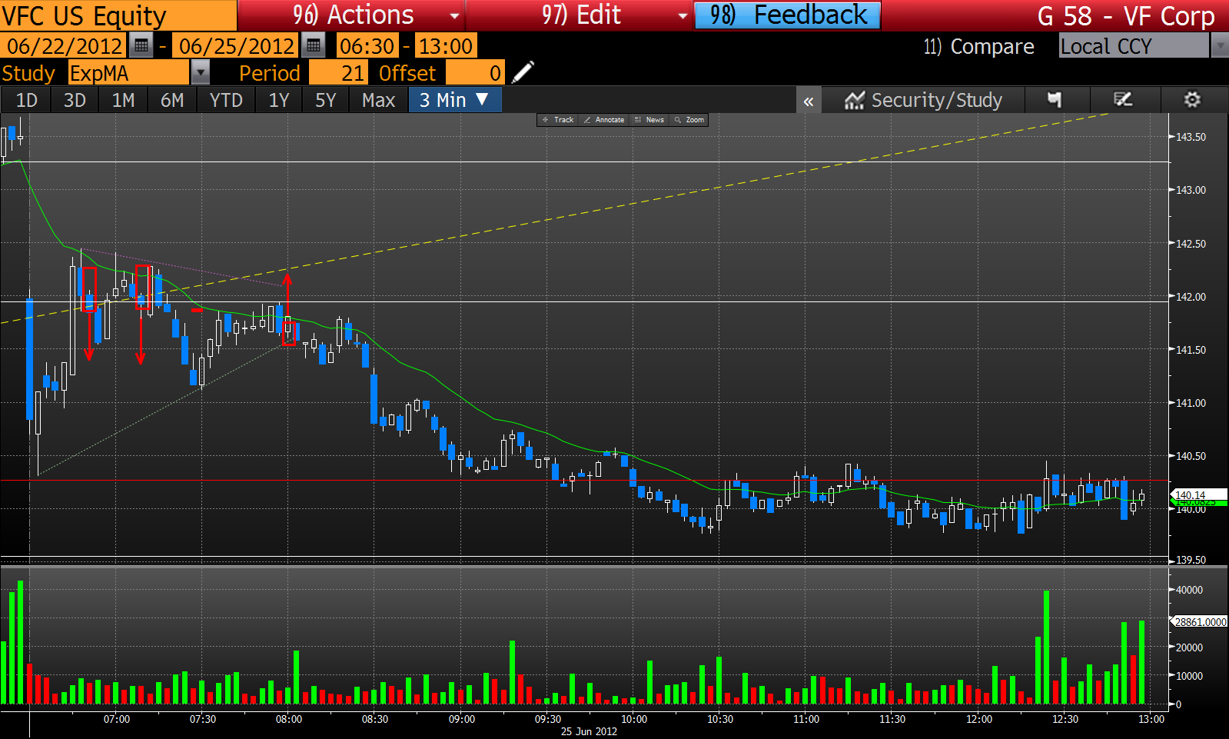1229x739 pixels.
Task: Select the YTD range tab
Action: (x=226, y=101)
